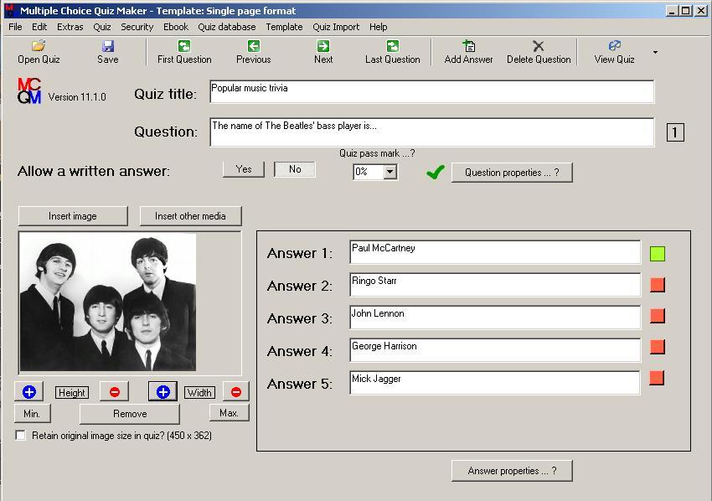Go to Previous question via toolbar
712x501 pixels.
253,52
